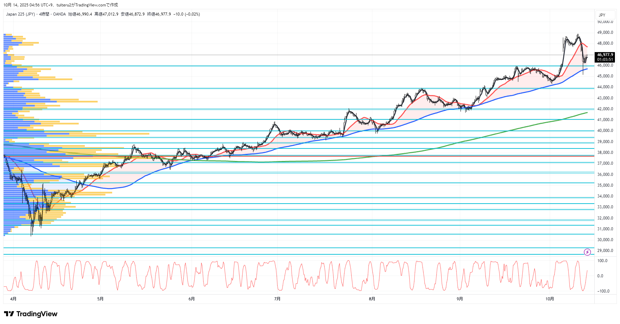
Task: Select the 10月 marker on the time axis
Action: pyautogui.click(x=550, y=299)
